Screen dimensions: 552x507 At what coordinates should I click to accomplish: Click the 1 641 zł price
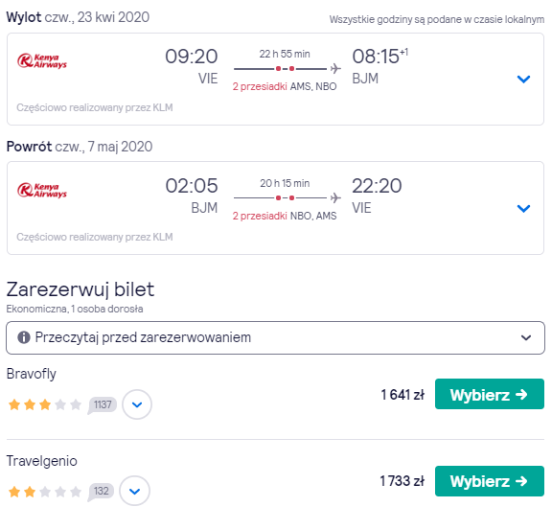402,395
